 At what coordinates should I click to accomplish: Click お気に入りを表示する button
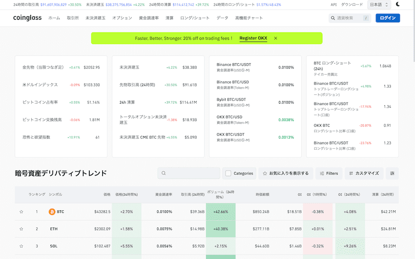coord(286,174)
